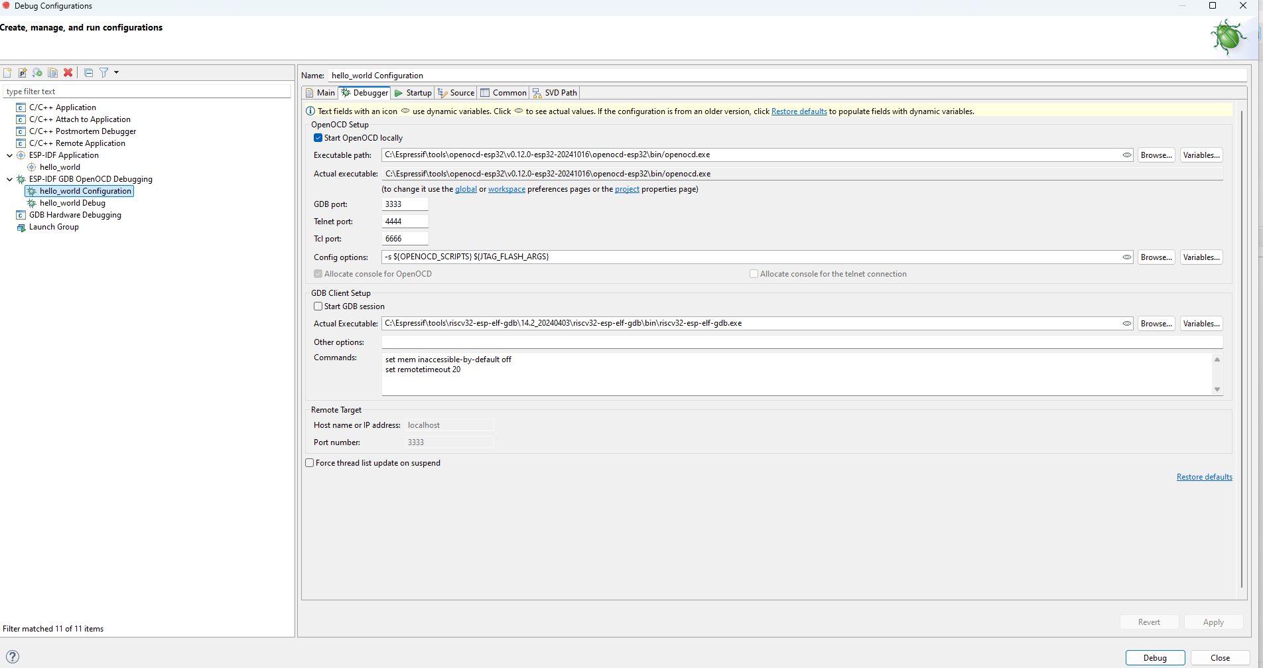Open the global preferences link
Screen dimensions: 1263x668
coord(466,189)
